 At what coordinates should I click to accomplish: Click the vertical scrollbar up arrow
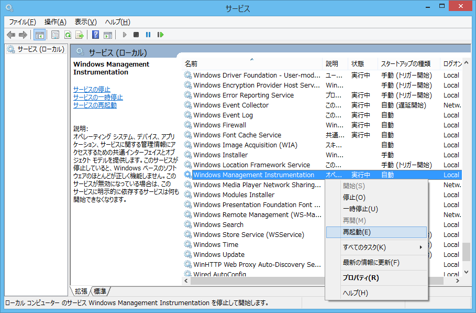click(x=466, y=62)
